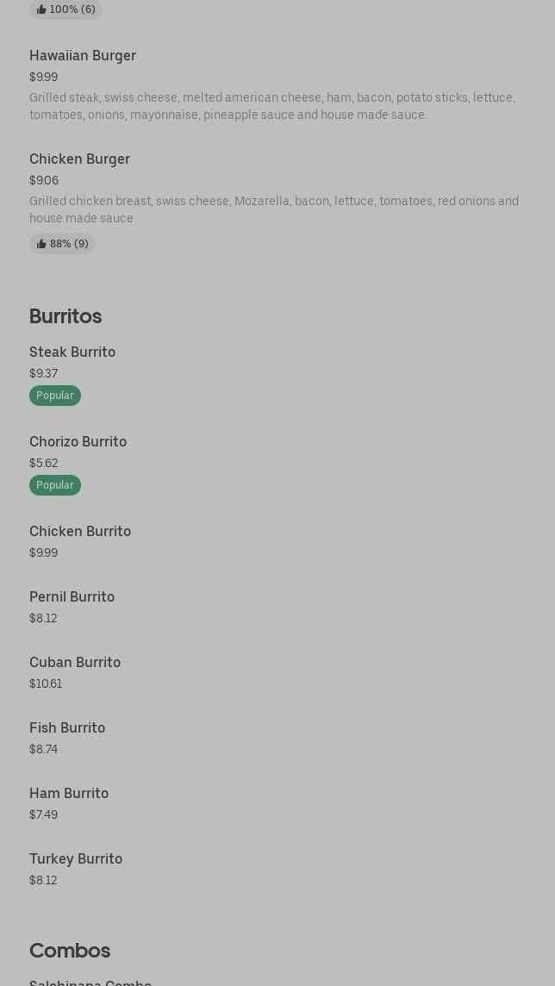This screenshot has width=555, height=986.
Task: Pick the Cuban Burrito
Action: point(75,663)
